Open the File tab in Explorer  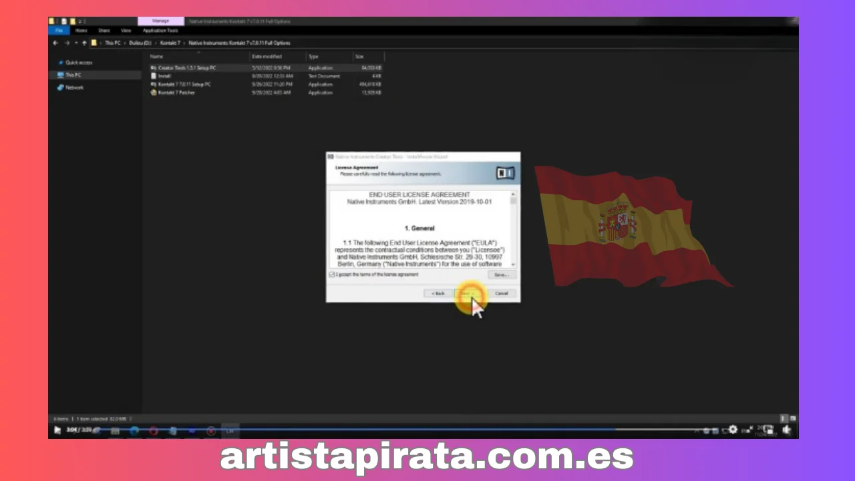point(59,30)
